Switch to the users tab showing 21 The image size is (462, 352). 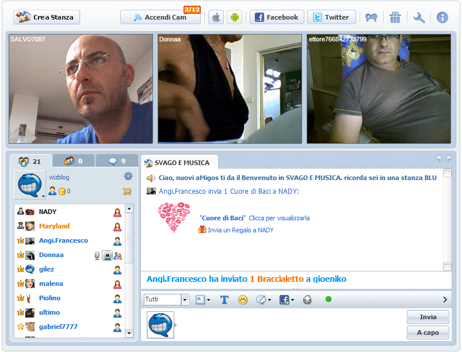pos(30,161)
